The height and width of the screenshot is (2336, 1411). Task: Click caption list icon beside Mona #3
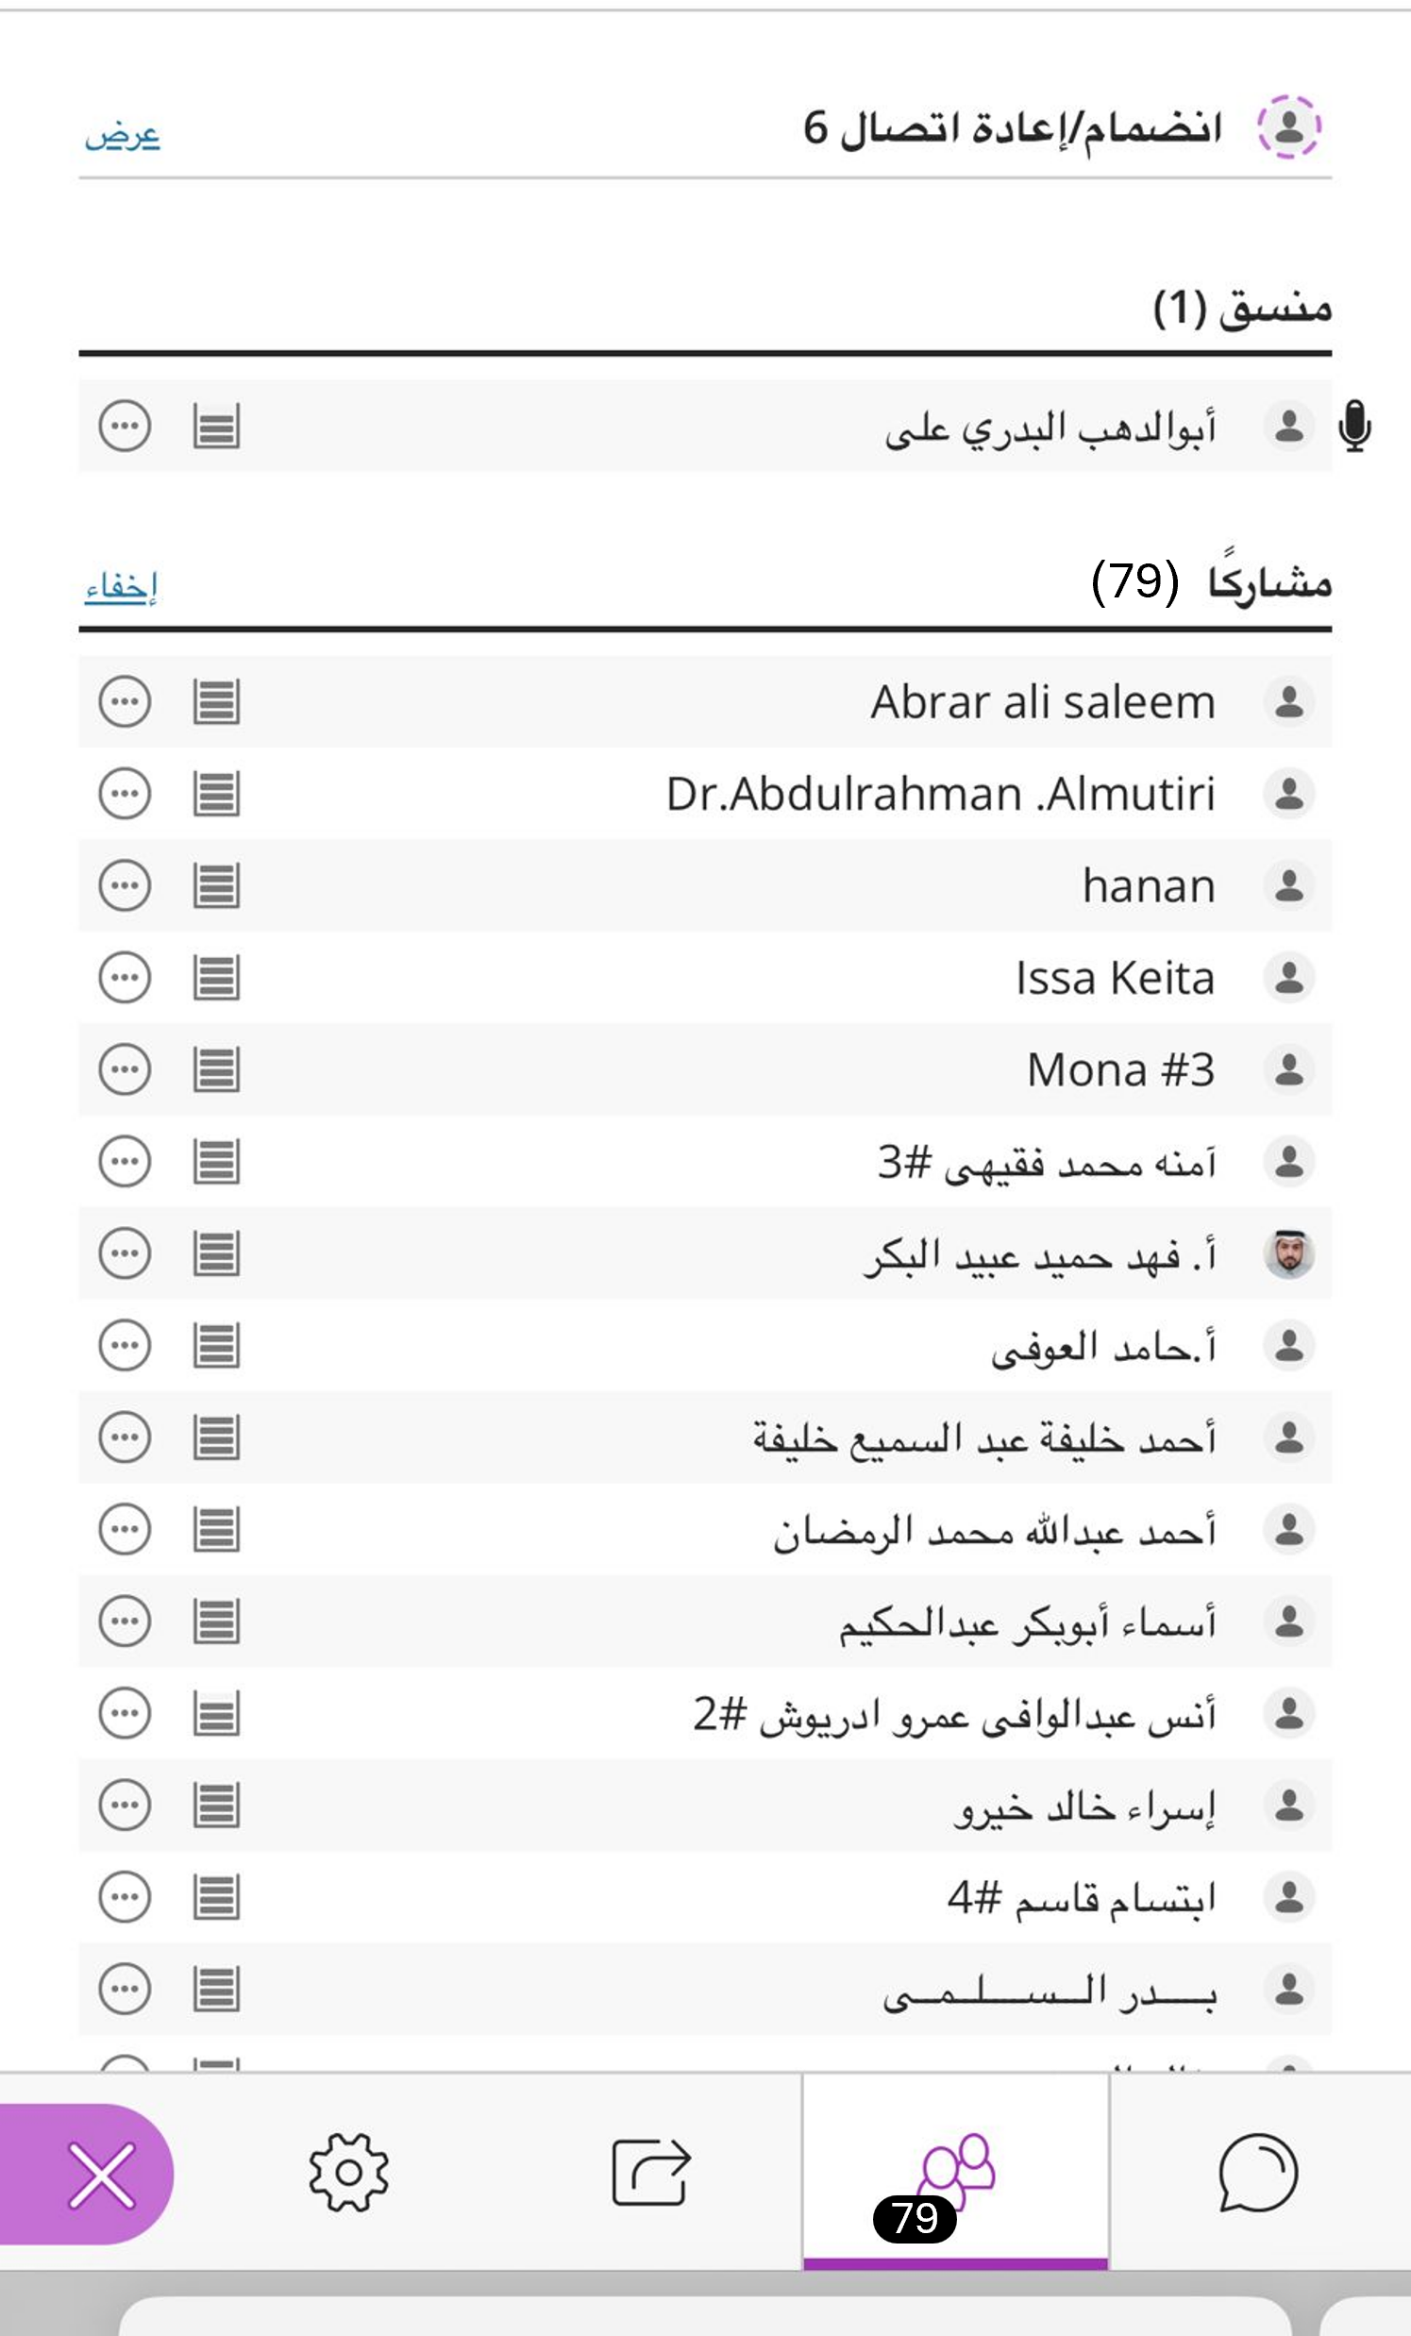[216, 1069]
